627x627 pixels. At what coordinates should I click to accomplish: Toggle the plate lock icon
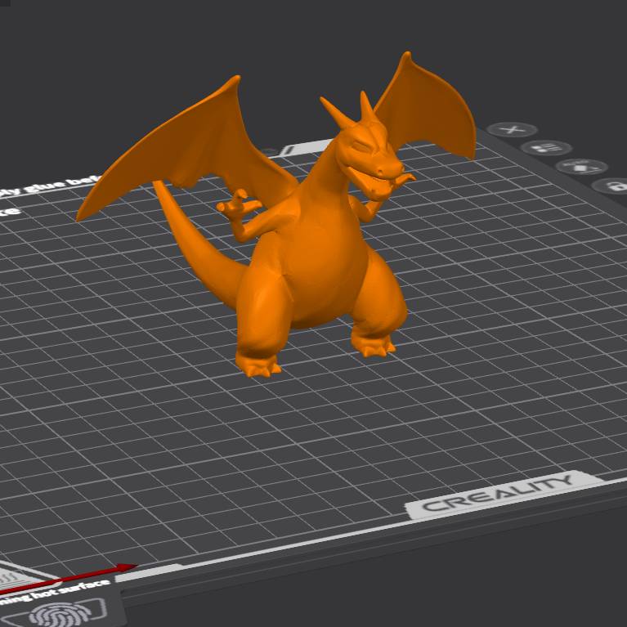(x=611, y=186)
